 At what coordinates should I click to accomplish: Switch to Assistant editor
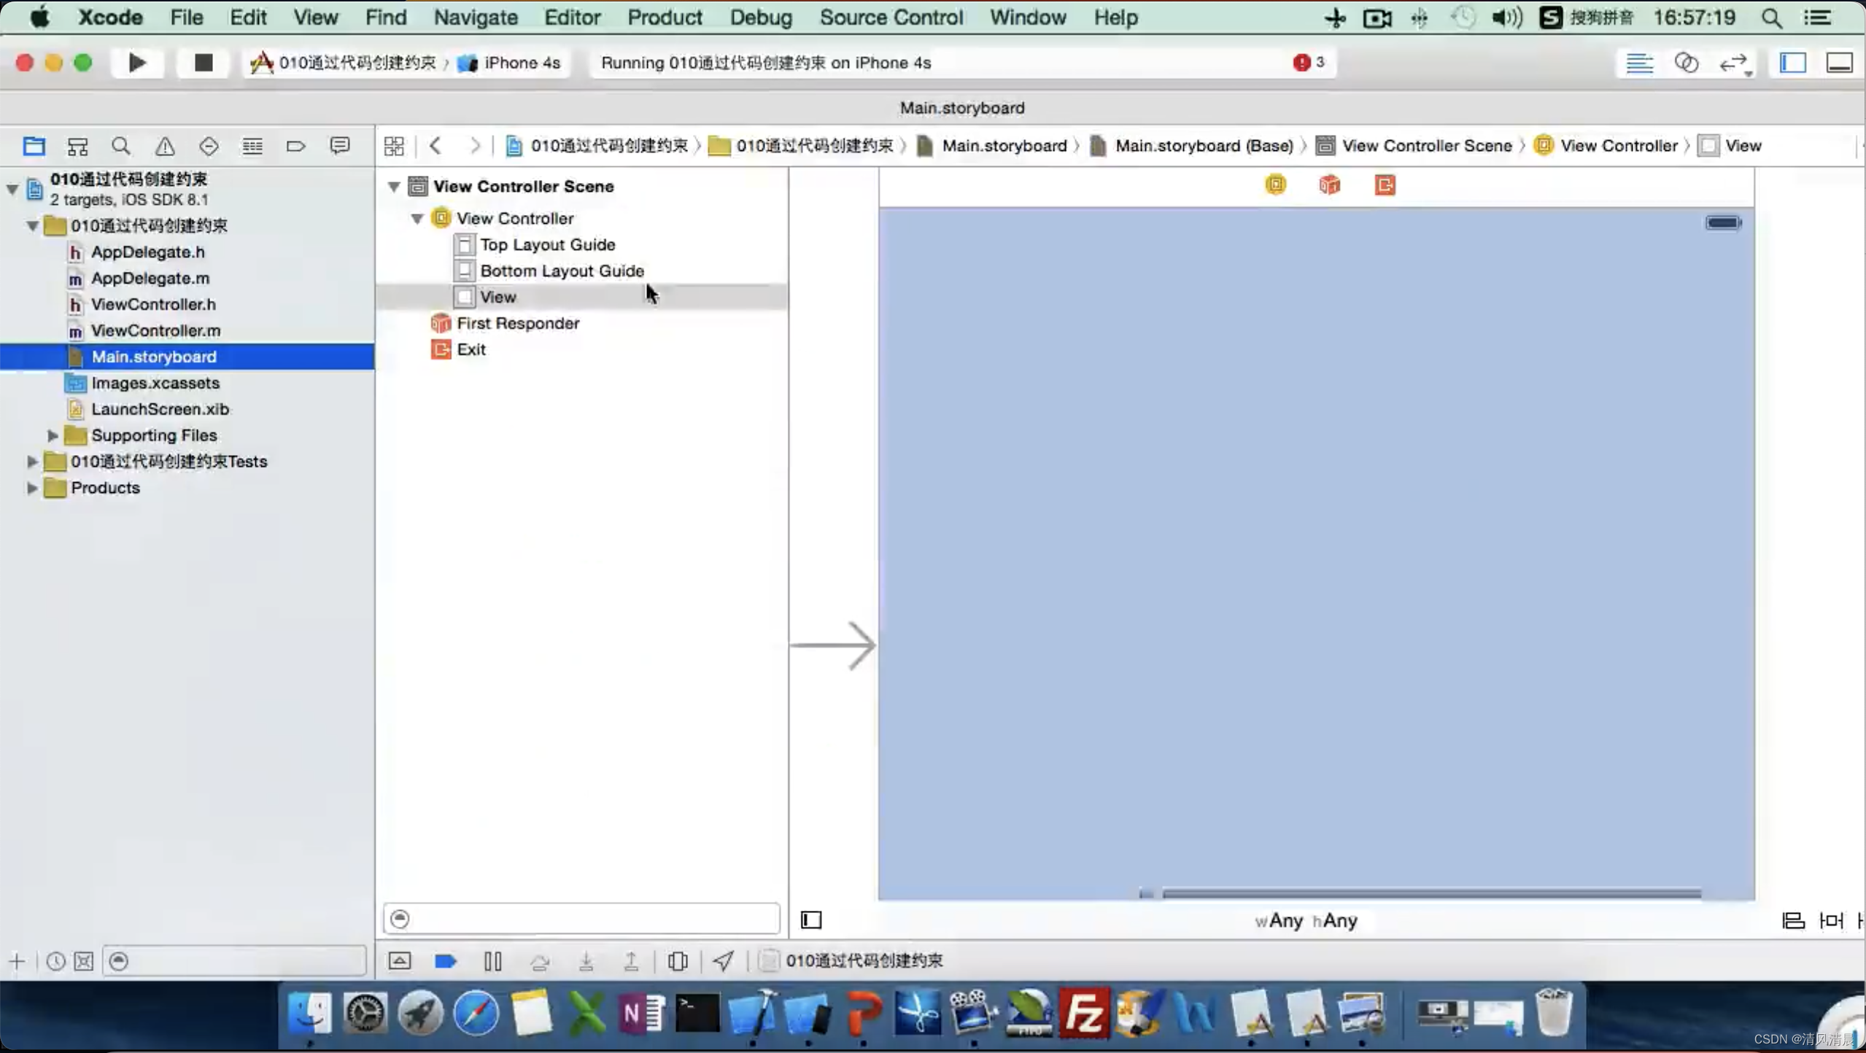1687,63
